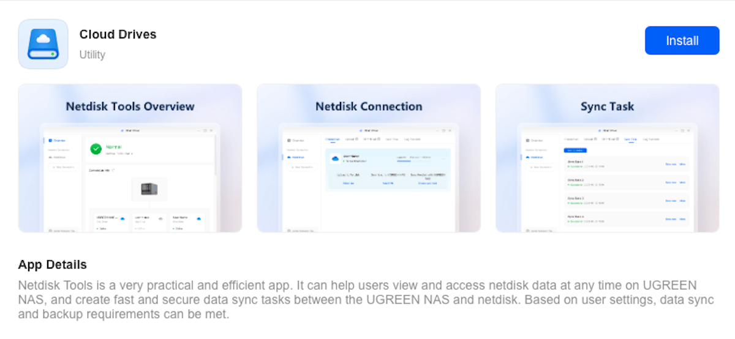Click the "Netdisk Tools Overview" heading text
The width and height of the screenshot is (735, 339).
coord(130,106)
